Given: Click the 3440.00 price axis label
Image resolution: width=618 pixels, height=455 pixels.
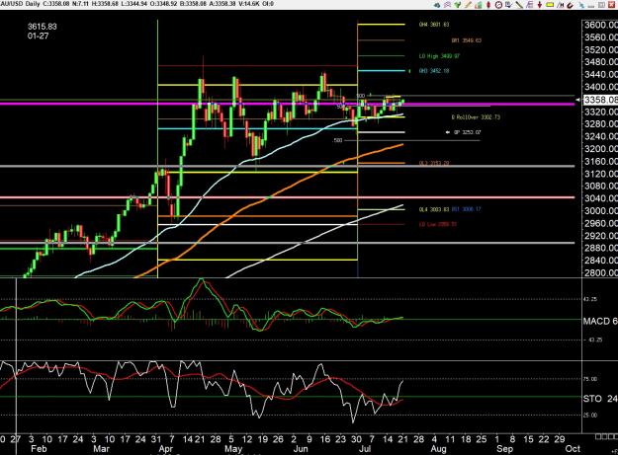Looking at the screenshot, I should pyautogui.click(x=601, y=74).
